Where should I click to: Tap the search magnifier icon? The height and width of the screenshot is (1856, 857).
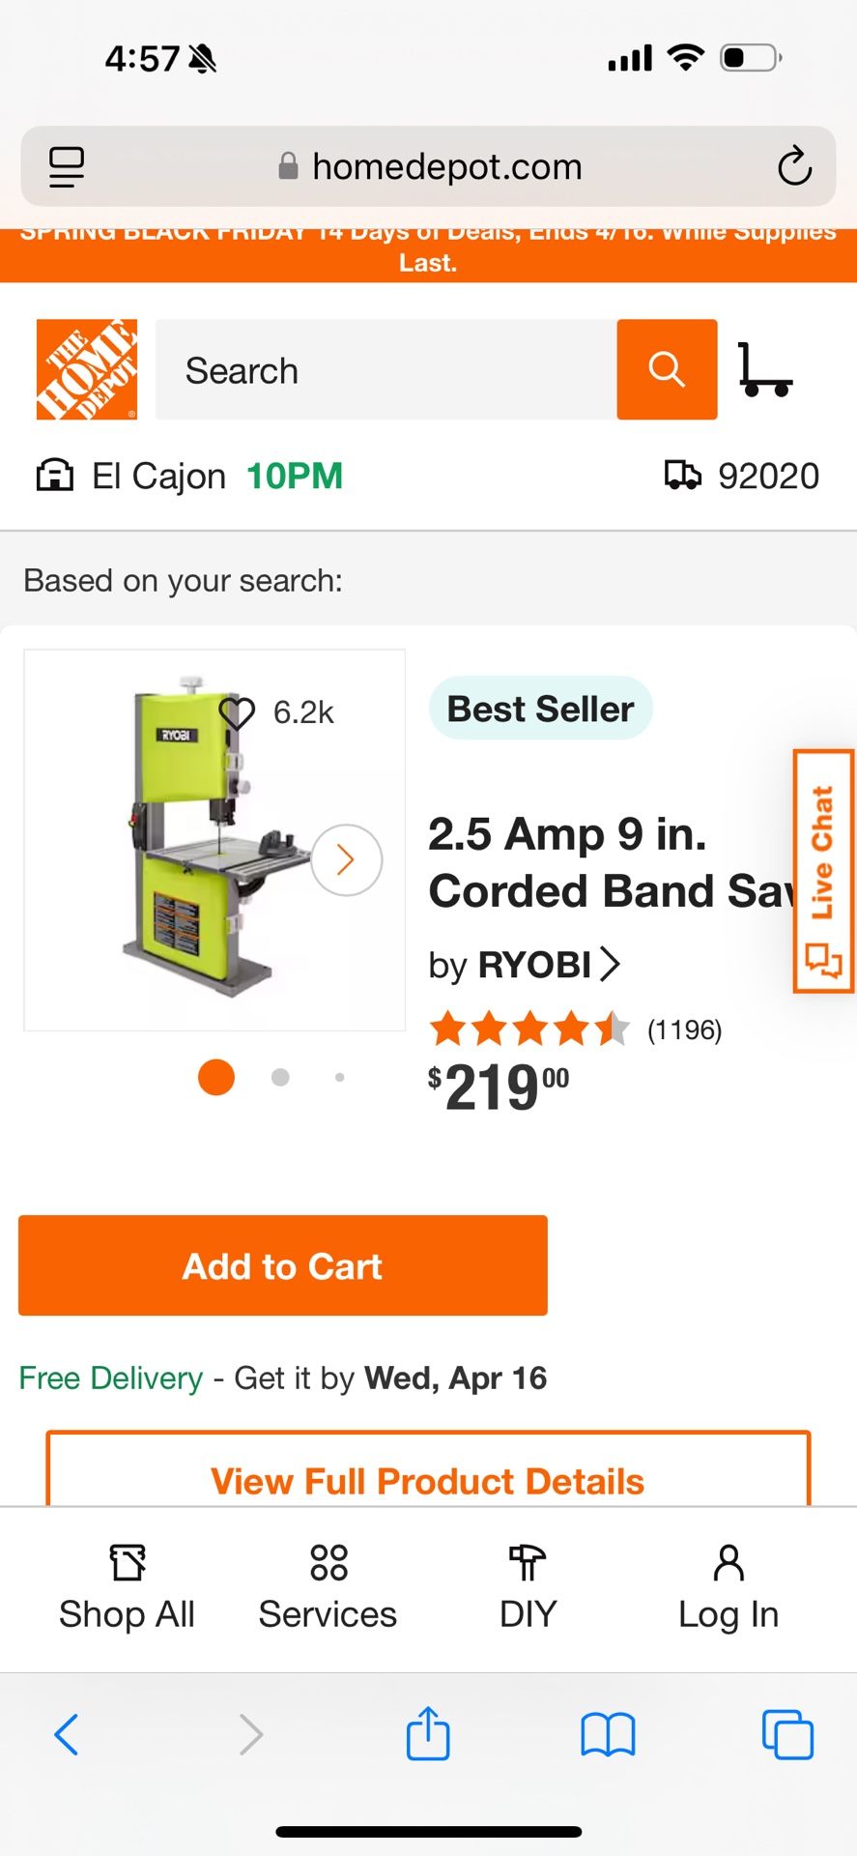point(667,369)
